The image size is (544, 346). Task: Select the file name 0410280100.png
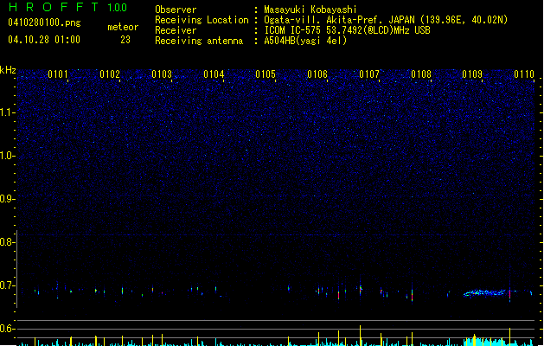tap(44, 22)
